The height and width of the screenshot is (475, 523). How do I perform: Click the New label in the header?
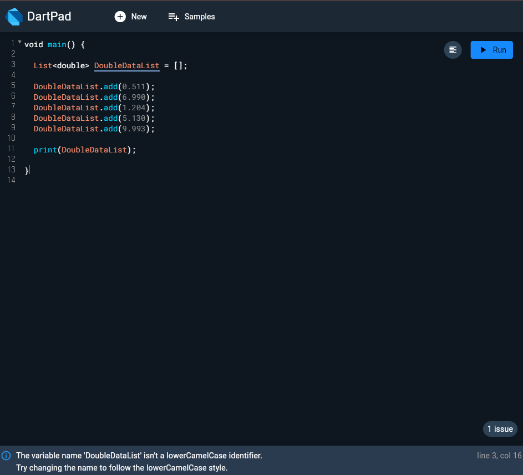pos(139,17)
